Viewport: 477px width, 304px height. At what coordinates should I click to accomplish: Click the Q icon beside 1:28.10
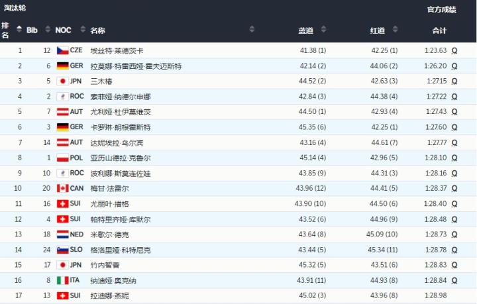click(x=454, y=158)
